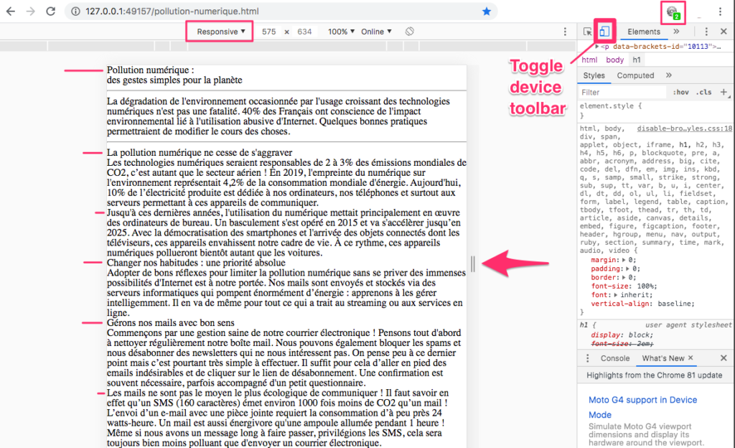Select html in the breadcrumb

point(589,60)
